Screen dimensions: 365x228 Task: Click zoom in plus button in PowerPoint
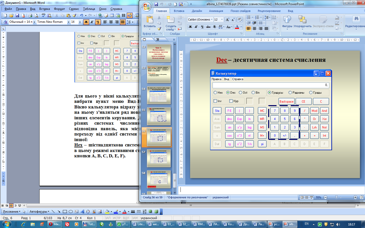pos(355,197)
